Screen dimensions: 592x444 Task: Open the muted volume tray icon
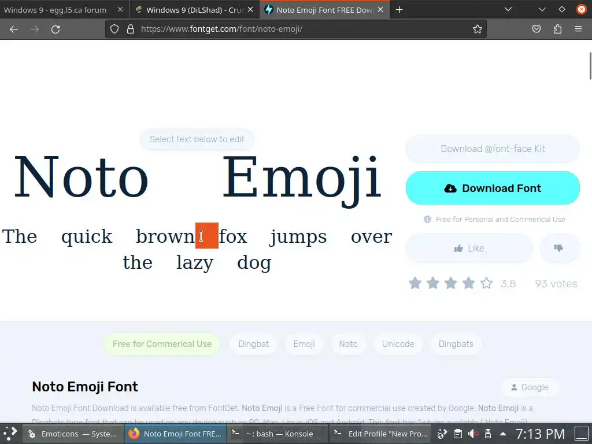tap(473, 434)
